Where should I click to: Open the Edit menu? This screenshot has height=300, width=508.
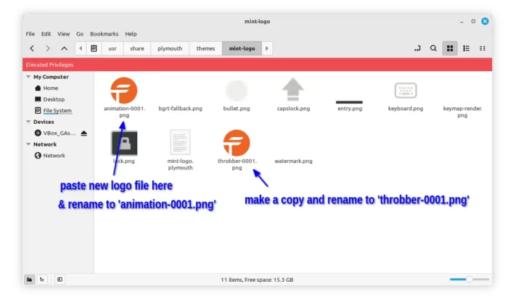click(46, 34)
